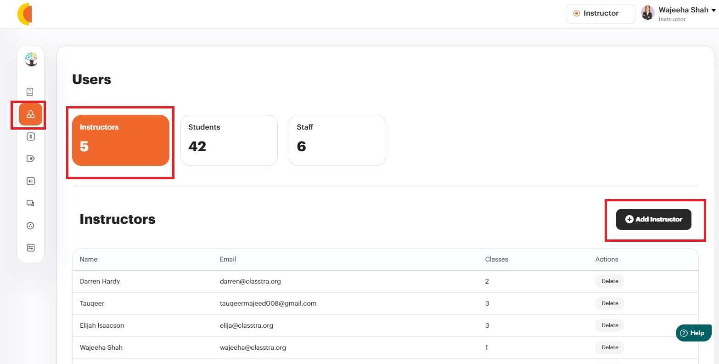
Task: Click the plus icon on Add Instructor
Action: [x=629, y=219]
